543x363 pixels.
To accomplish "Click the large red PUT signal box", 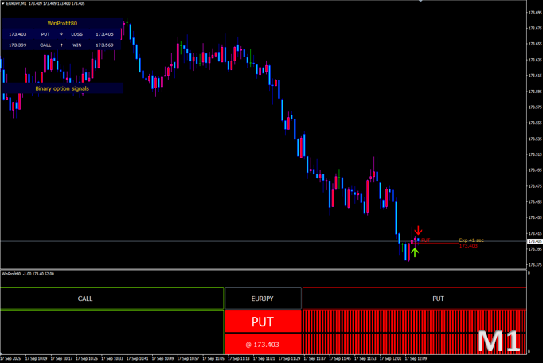I will [x=263, y=322].
